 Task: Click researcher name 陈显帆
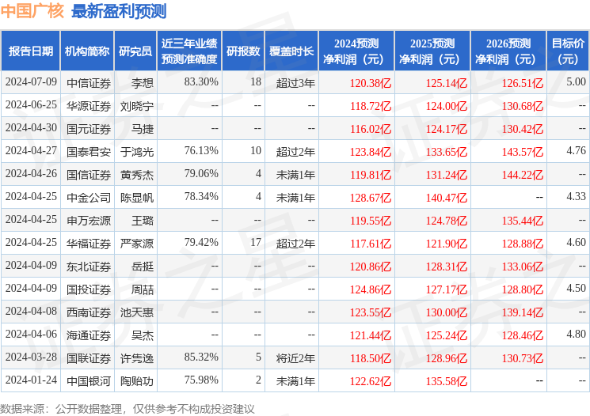point(137,198)
